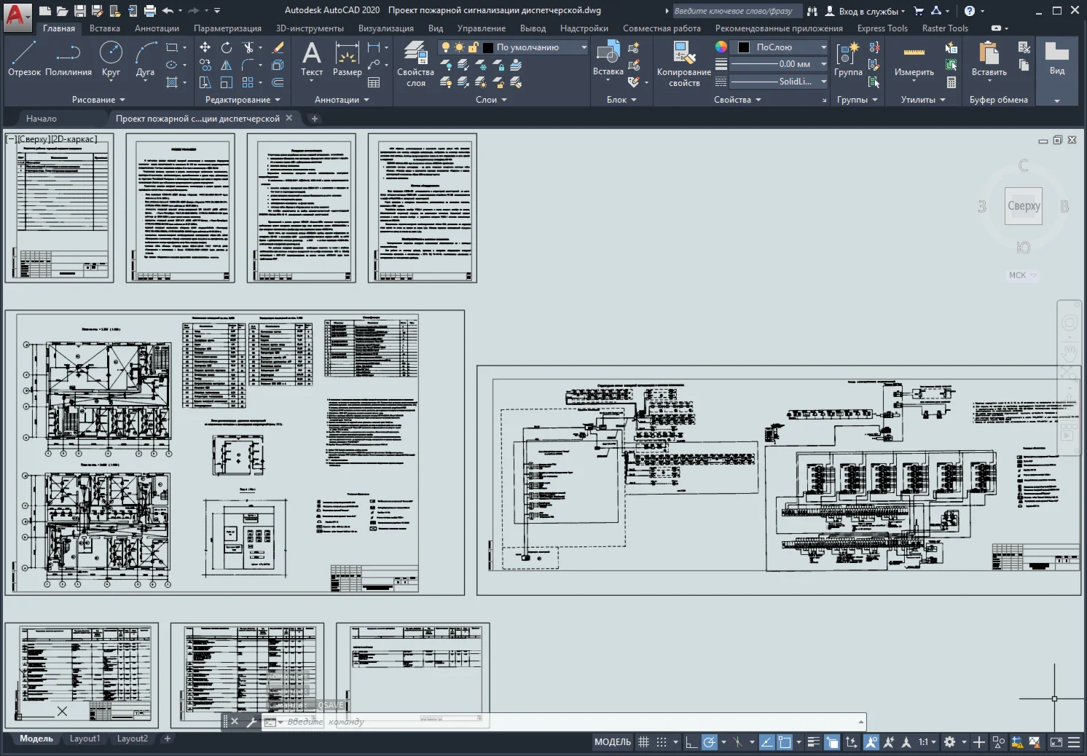
Task: Toggle 2D object snap in status bar
Action: pos(785,742)
